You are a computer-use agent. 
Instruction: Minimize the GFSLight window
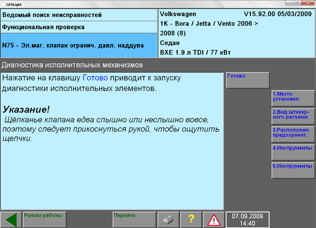(x=290, y=3)
